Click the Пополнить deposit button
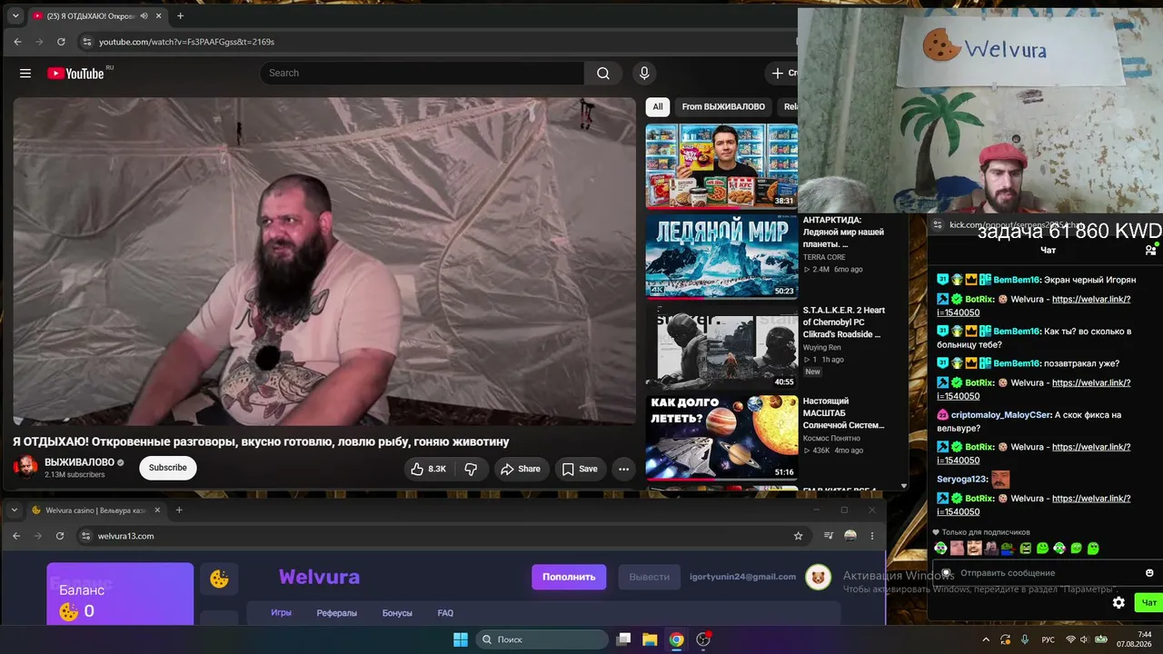The height and width of the screenshot is (654, 1163). click(569, 577)
